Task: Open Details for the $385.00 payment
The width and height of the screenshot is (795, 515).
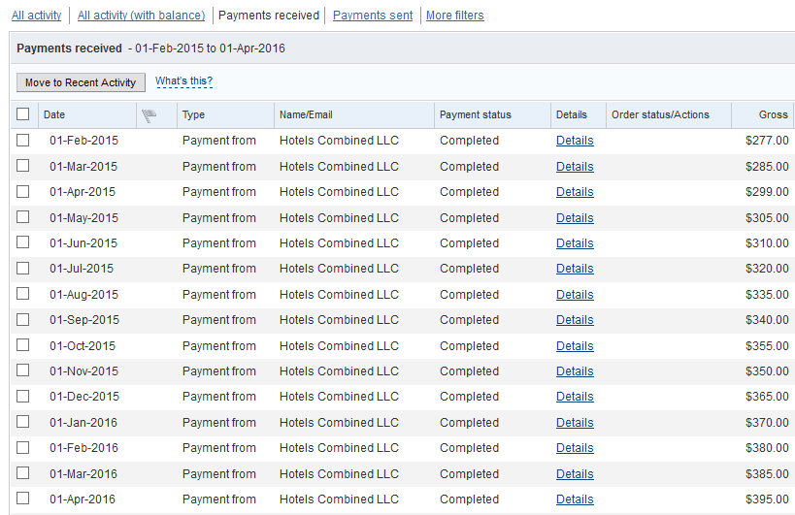Action: tap(575, 474)
